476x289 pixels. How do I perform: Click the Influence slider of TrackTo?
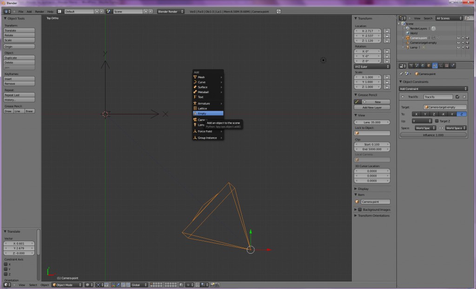[433, 135]
